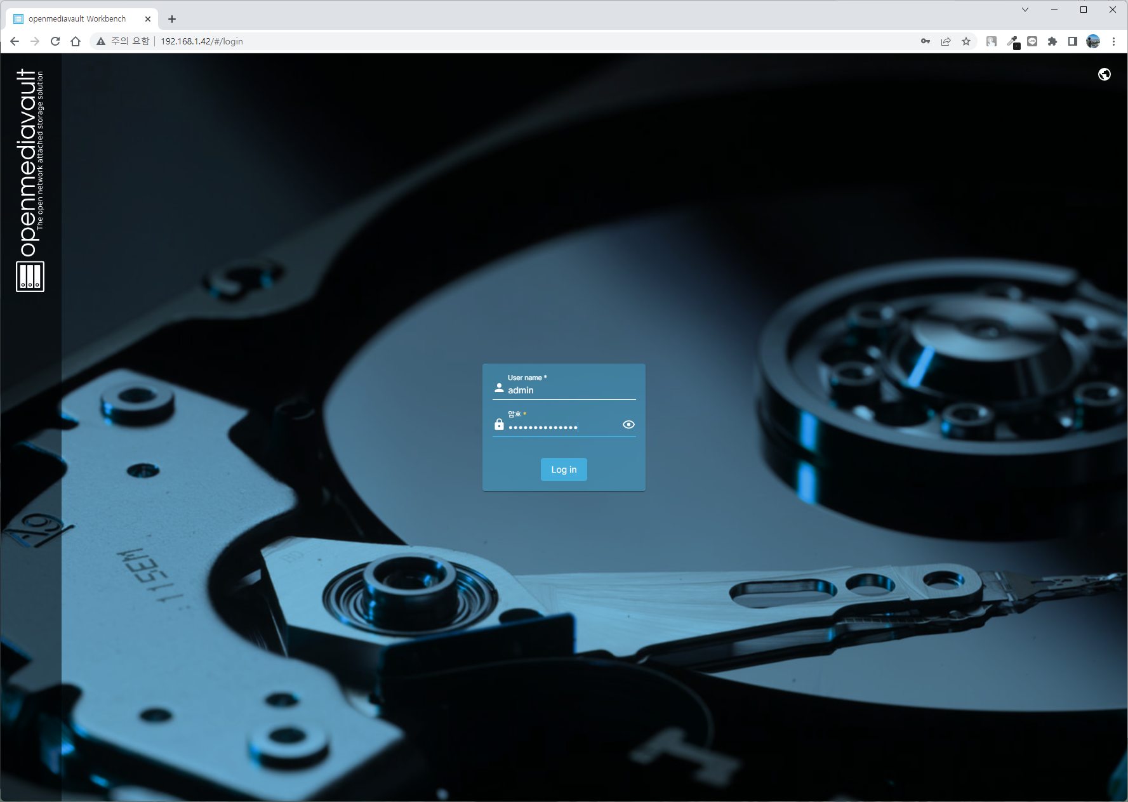Open the language selection globe icon
1128x802 pixels.
(1105, 74)
